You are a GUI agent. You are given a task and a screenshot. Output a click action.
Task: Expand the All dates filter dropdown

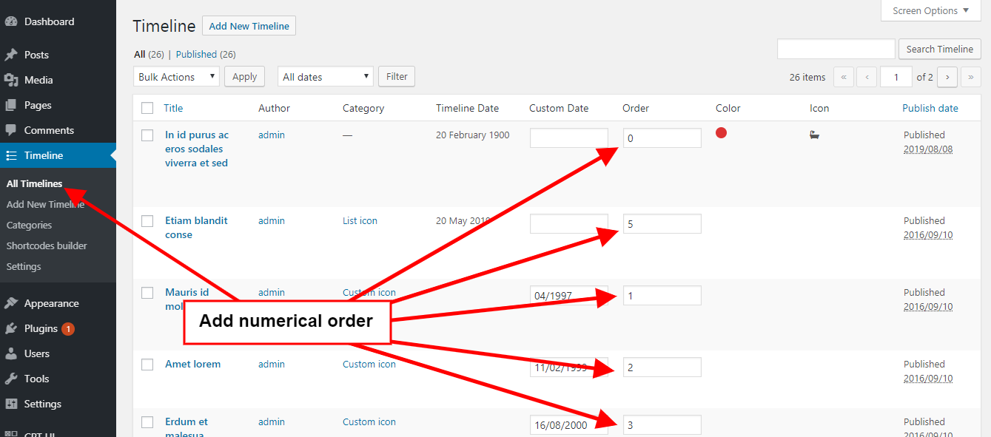point(326,77)
